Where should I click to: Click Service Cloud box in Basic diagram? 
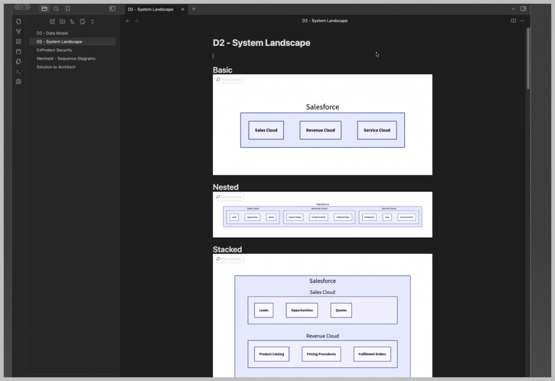point(377,130)
